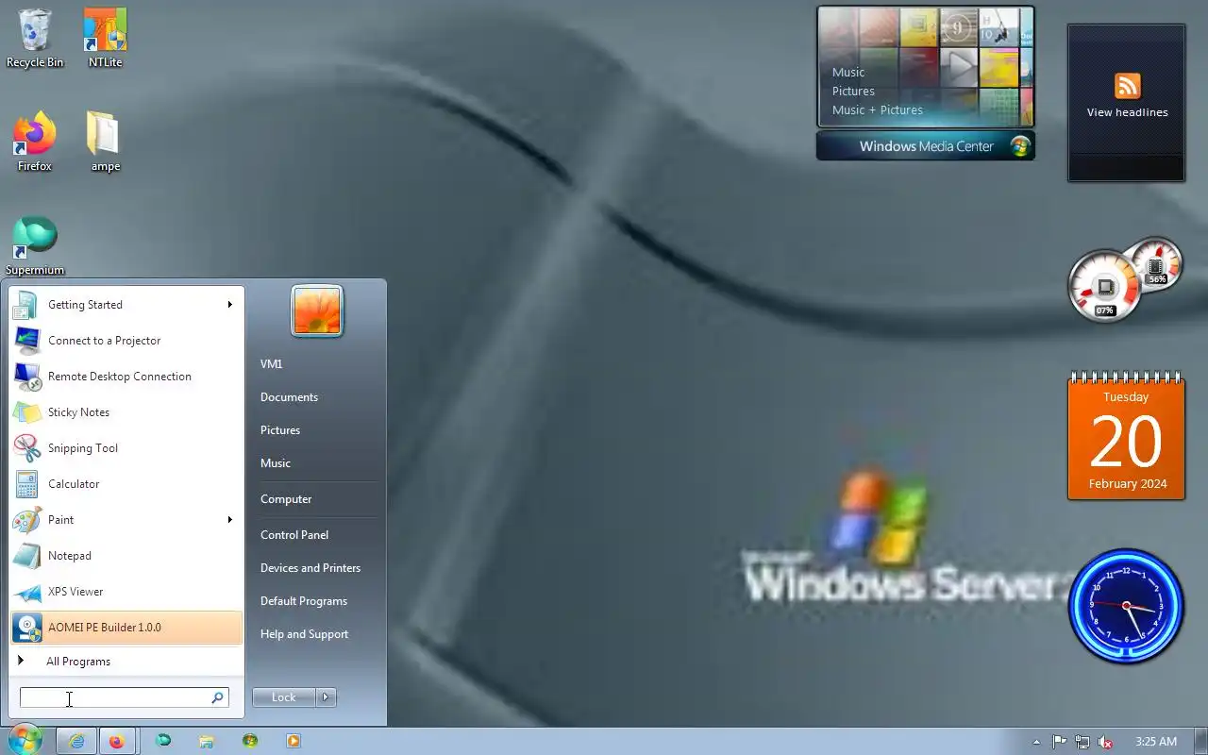Click the calendar gadget showing 20

pyautogui.click(x=1126, y=436)
